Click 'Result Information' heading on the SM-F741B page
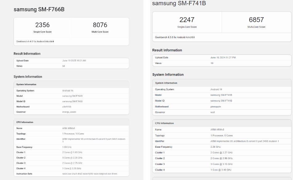This screenshot has width=293, height=180. (x=167, y=50)
